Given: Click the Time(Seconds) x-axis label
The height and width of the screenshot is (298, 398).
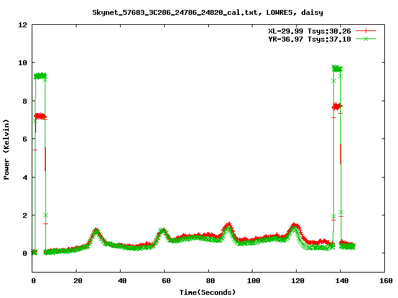Looking at the screenshot, I should click(x=207, y=292).
